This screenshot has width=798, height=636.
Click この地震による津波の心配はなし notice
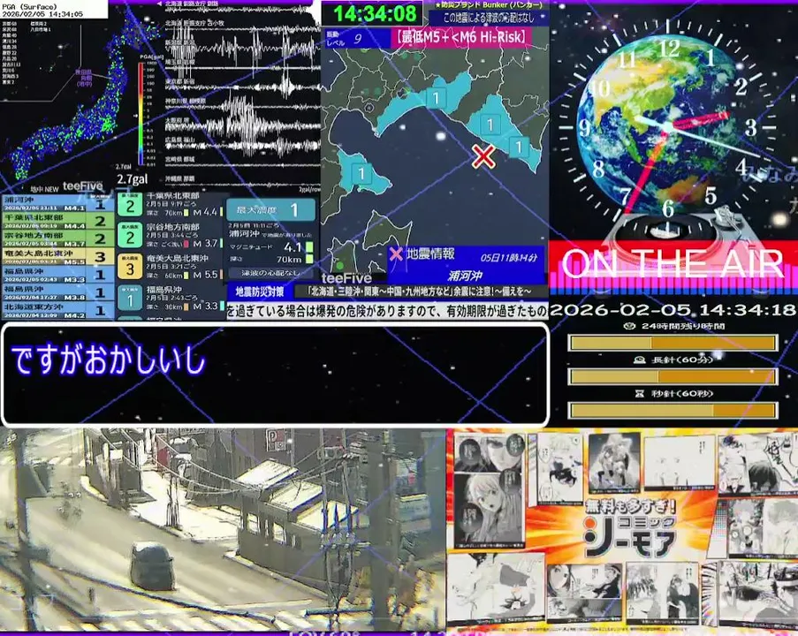(x=489, y=19)
